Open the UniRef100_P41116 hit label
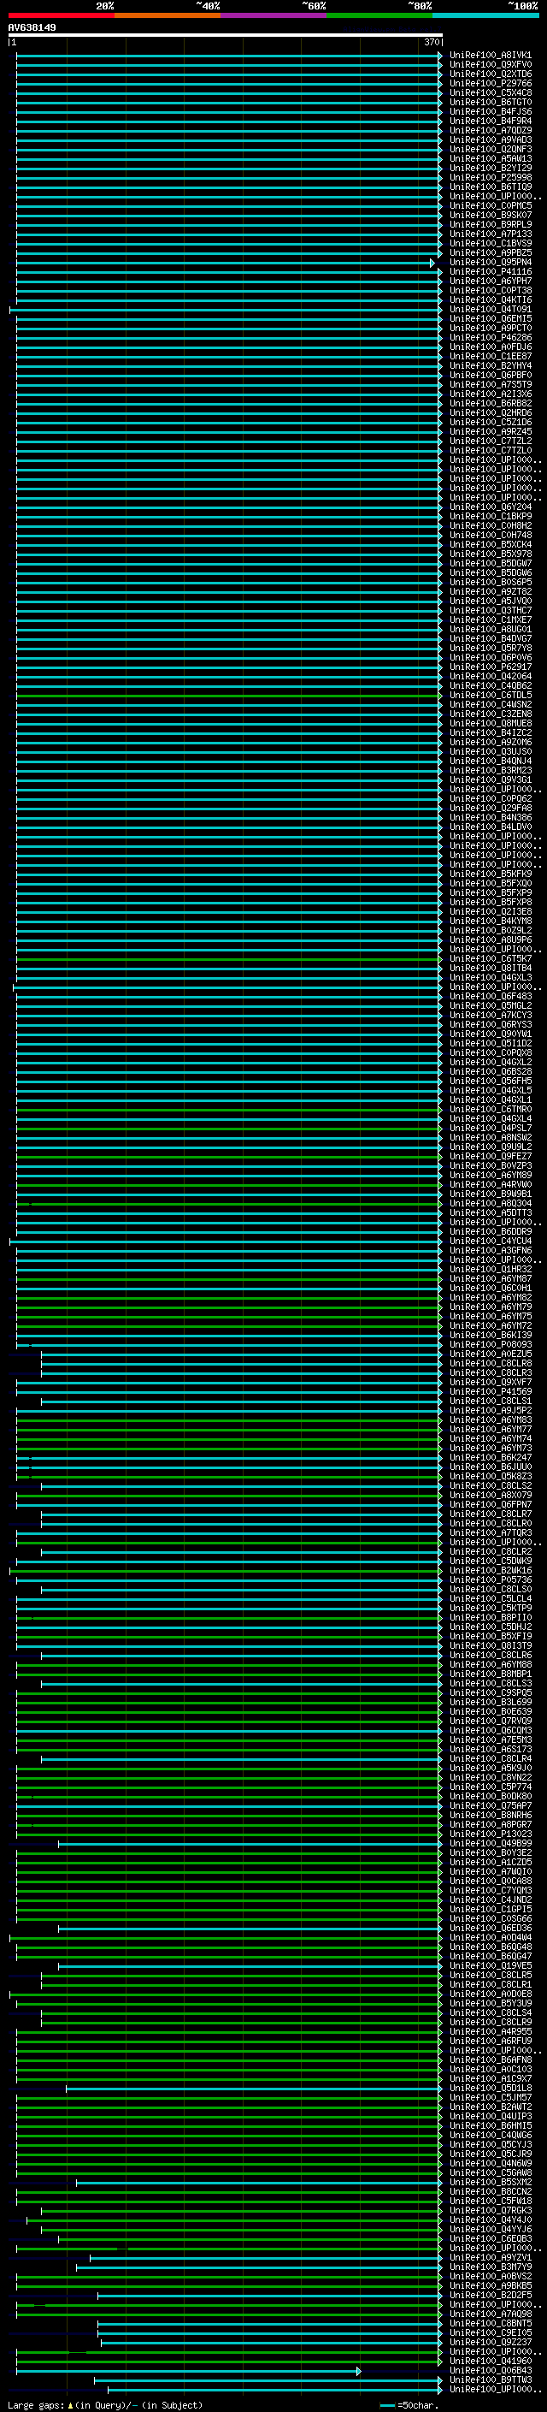Viewport: 547px width, 2412px height. (x=490, y=271)
